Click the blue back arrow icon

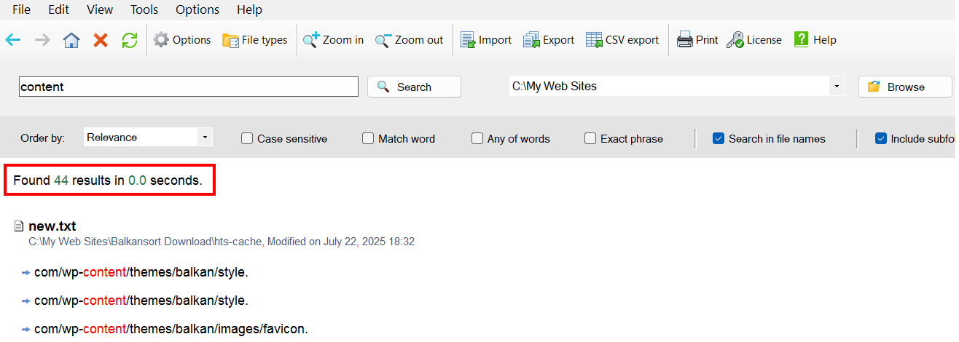click(x=13, y=40)
